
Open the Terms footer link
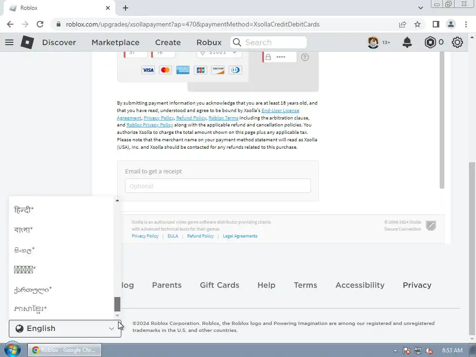[x=305, y=285]
